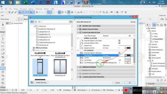Image resolution: width=167 pixels, height=94 pixels.
Task: Open the Options menu
Action: 31,9
